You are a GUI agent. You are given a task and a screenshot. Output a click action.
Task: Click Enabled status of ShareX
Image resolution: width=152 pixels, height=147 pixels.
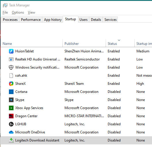tap(114, 84)
